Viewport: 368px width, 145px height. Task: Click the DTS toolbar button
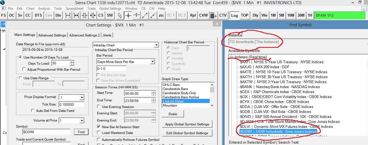click(x=38, y=15)
